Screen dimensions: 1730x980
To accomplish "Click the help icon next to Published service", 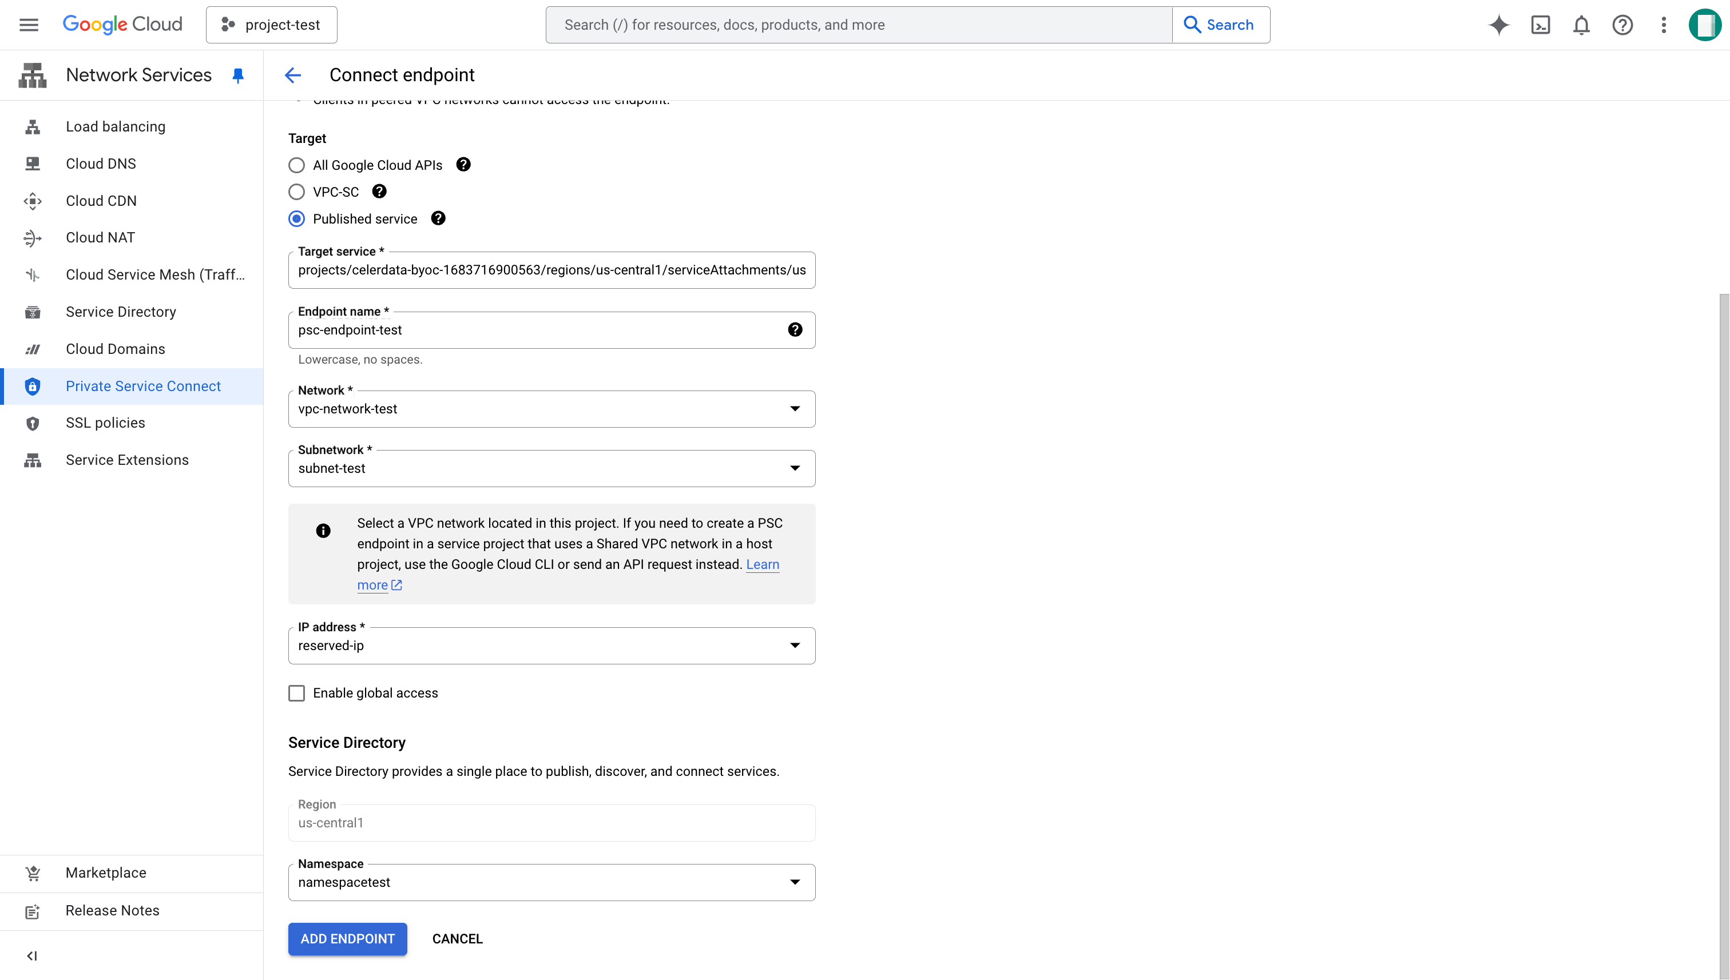I will [x=438, y=219].
